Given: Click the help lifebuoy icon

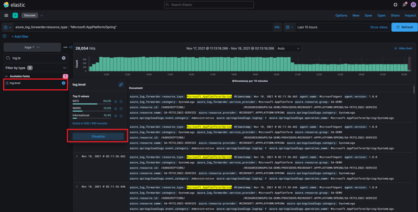Looking at the screenshot, I should pyautogui.click(x=395, y=5).
